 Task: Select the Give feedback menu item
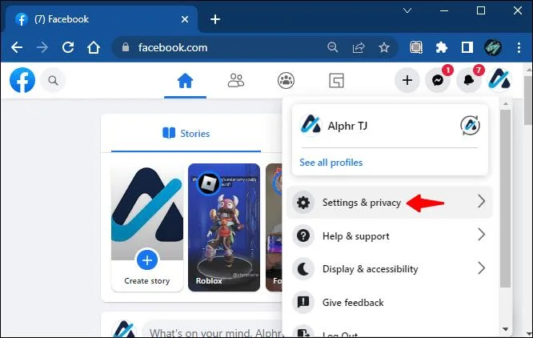390,302
